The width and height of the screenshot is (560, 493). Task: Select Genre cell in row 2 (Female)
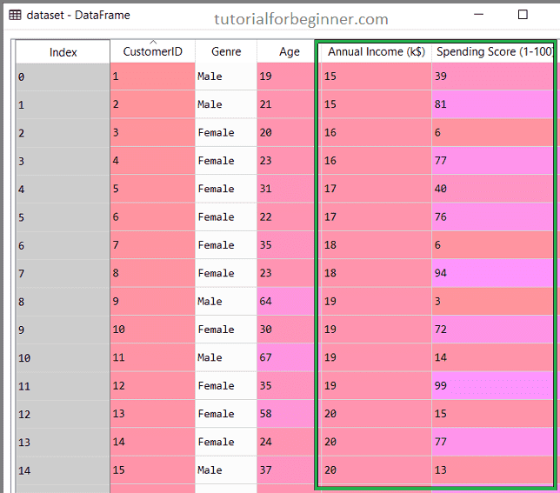click(226, 133)
